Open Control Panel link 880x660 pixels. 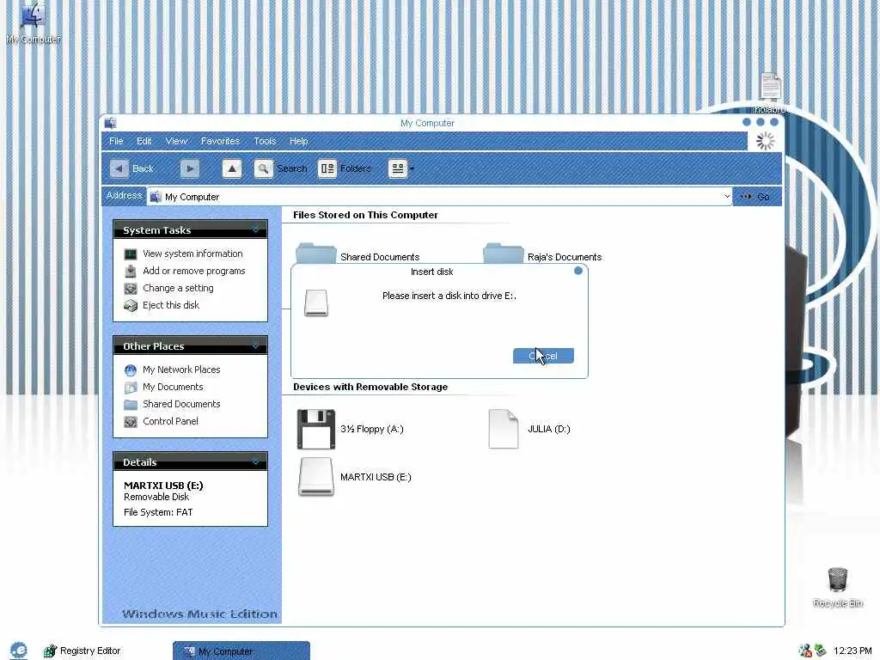point(170,421)
